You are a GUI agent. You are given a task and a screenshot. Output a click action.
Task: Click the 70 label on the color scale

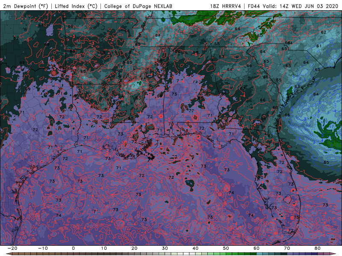pos(287,248)
